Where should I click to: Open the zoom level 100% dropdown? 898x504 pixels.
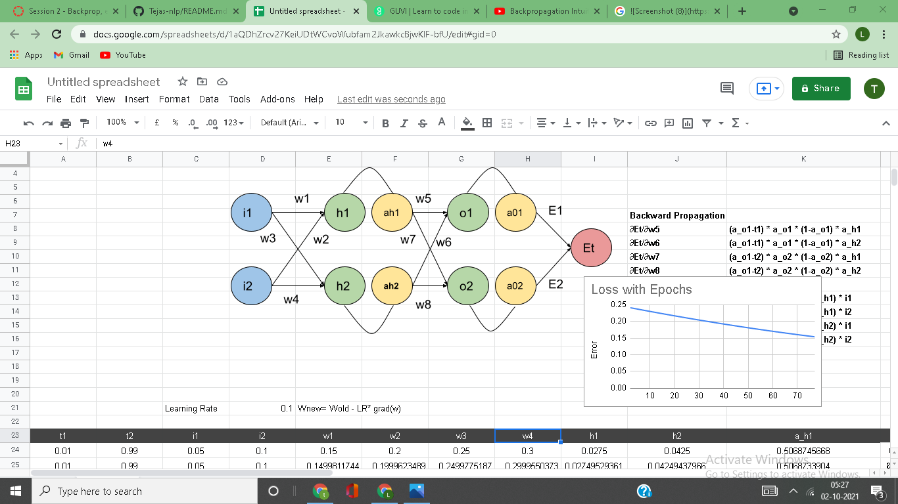tap(123, 123)
